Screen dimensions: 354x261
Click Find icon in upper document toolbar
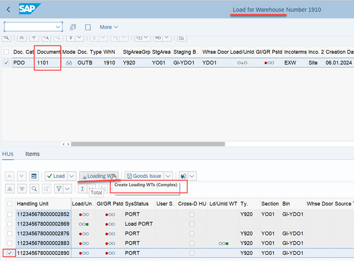(46, 37)
